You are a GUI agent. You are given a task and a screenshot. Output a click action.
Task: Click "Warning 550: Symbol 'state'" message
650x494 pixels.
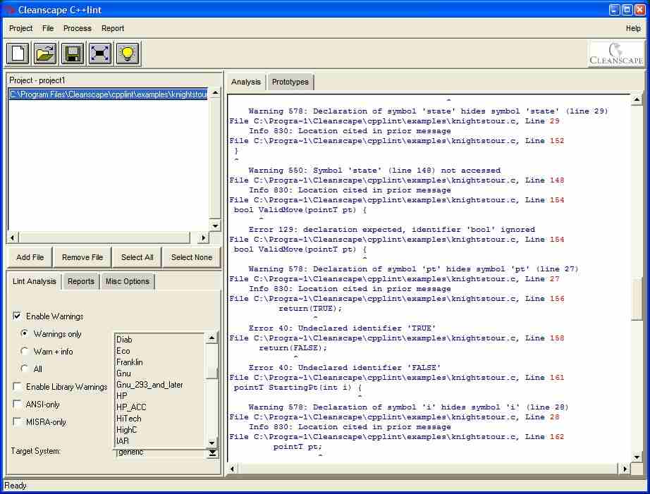click(x=374, y=171)
